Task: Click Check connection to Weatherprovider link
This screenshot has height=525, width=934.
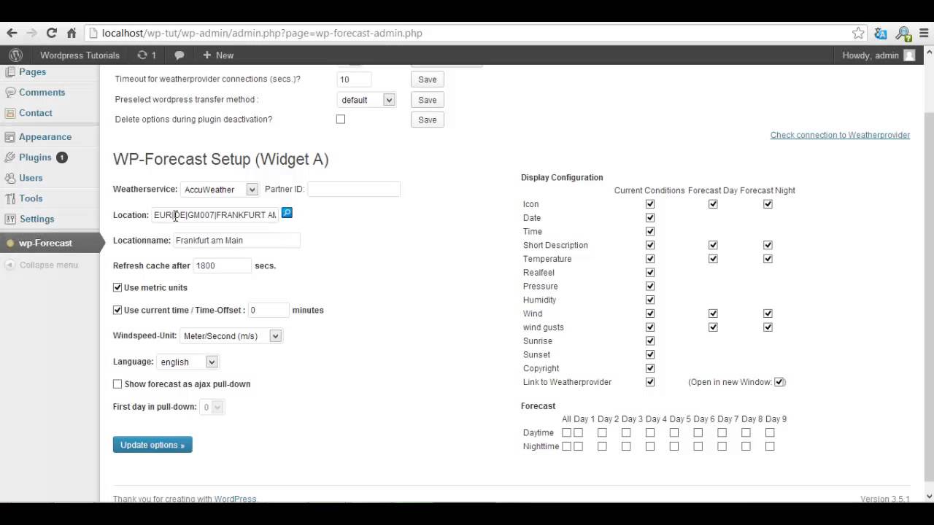Action: 840,135
